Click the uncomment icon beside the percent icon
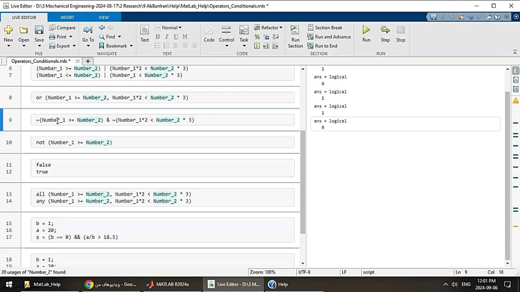The height and width of the screenshot is (292, 520). [266, 37]
